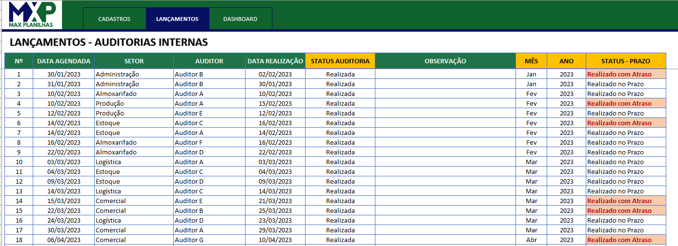Select scheduled date 31/01/2023 in row 2
This screenshot has width=678, height=246.
pos(64,84)
